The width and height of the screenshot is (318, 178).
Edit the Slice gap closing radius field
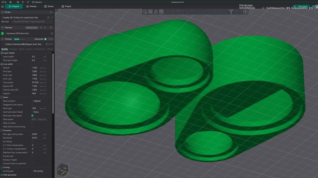(39, 134)
